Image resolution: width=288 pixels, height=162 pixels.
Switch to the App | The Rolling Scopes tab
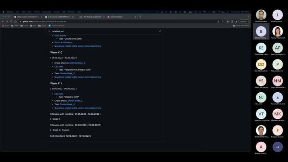pos(90,17)
